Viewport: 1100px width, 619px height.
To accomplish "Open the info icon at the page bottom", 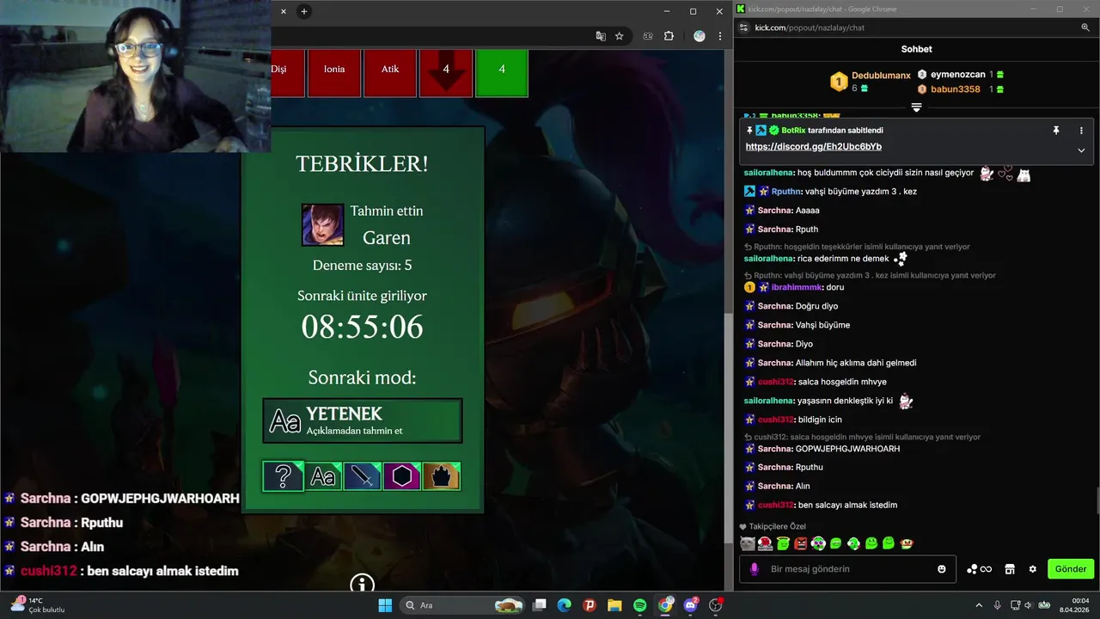I will coord(362,583).
